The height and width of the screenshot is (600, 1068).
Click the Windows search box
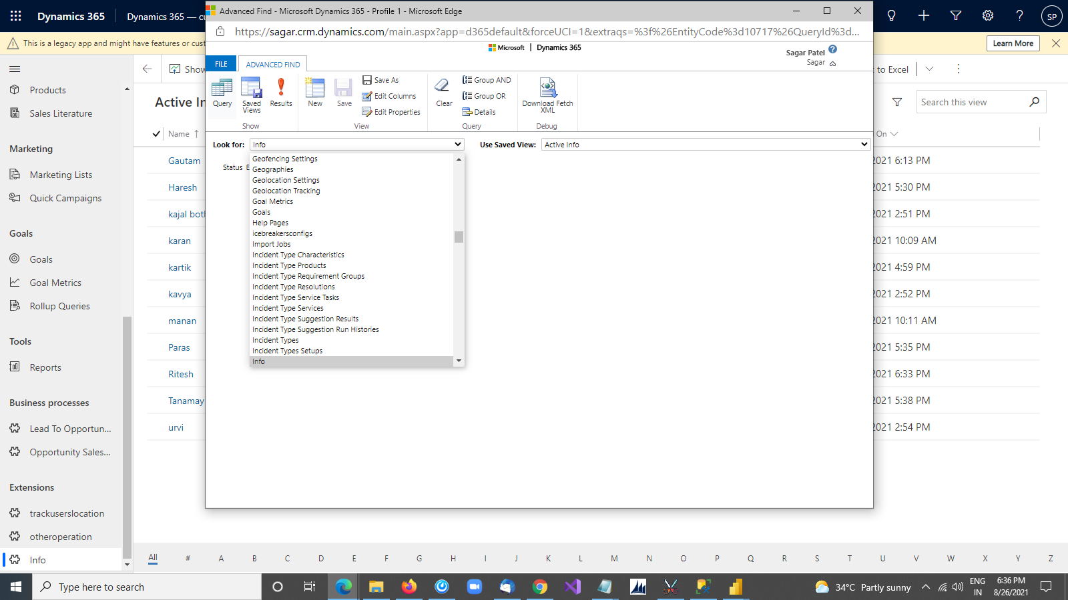pos(147,587)
